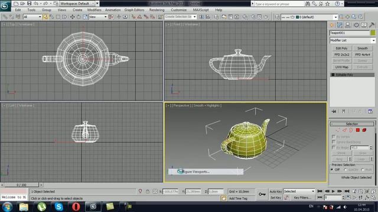Click the Teapot001 object color swatch
Image resolution: width=378 pixels, height=212 pixels.
[x=373, y=33]
